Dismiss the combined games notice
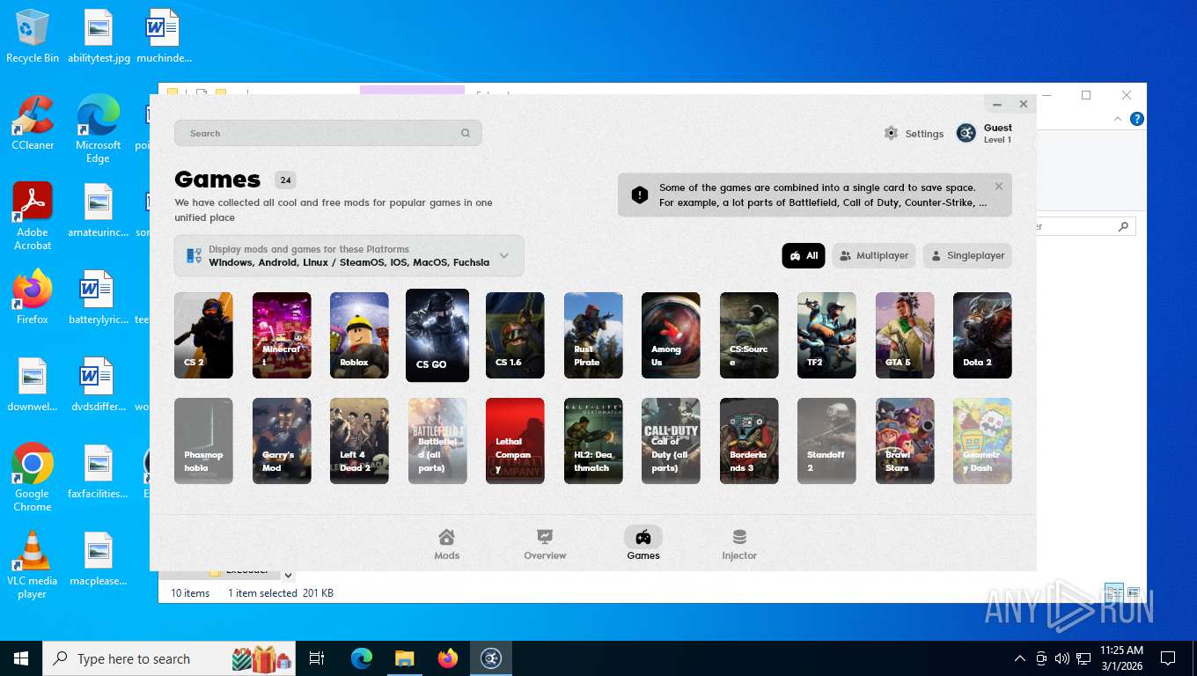Screen dimensions: 1197x676 pos(999,187)
